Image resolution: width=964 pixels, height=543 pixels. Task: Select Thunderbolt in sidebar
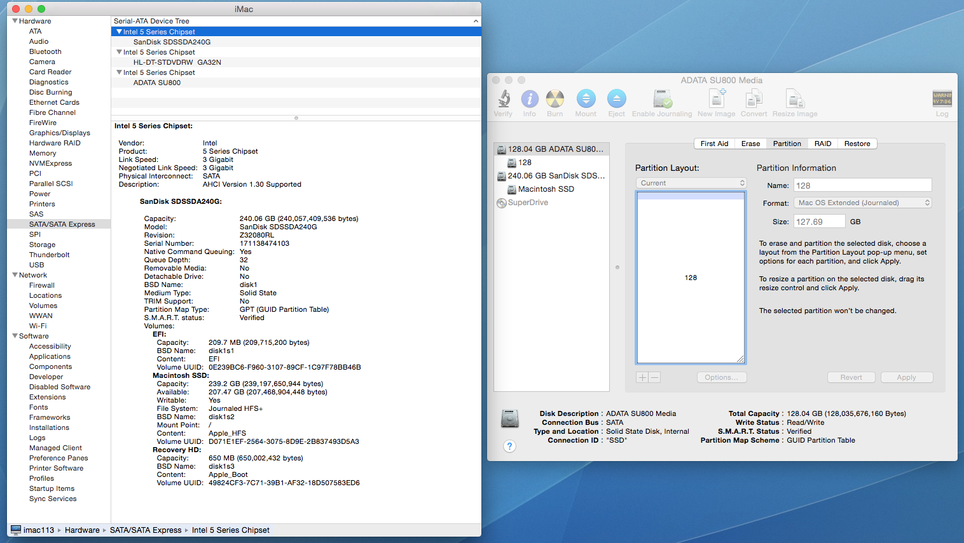tap(50, 255)
